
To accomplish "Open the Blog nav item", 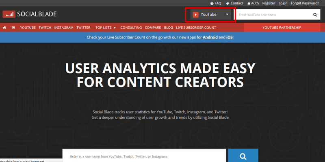I will click(168, 28).
